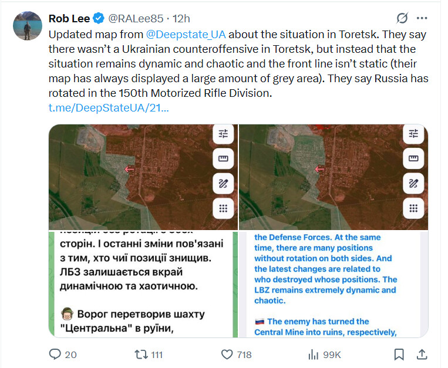448x368 pixels.
Task: Like the post with 718 likes
Action: point(228,355)
